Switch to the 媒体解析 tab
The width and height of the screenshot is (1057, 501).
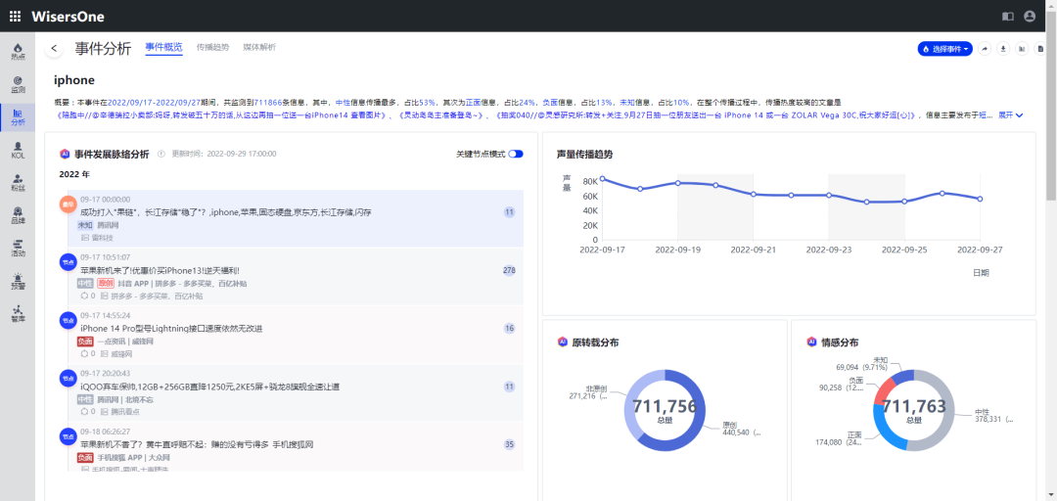click(x=259, y=47)
